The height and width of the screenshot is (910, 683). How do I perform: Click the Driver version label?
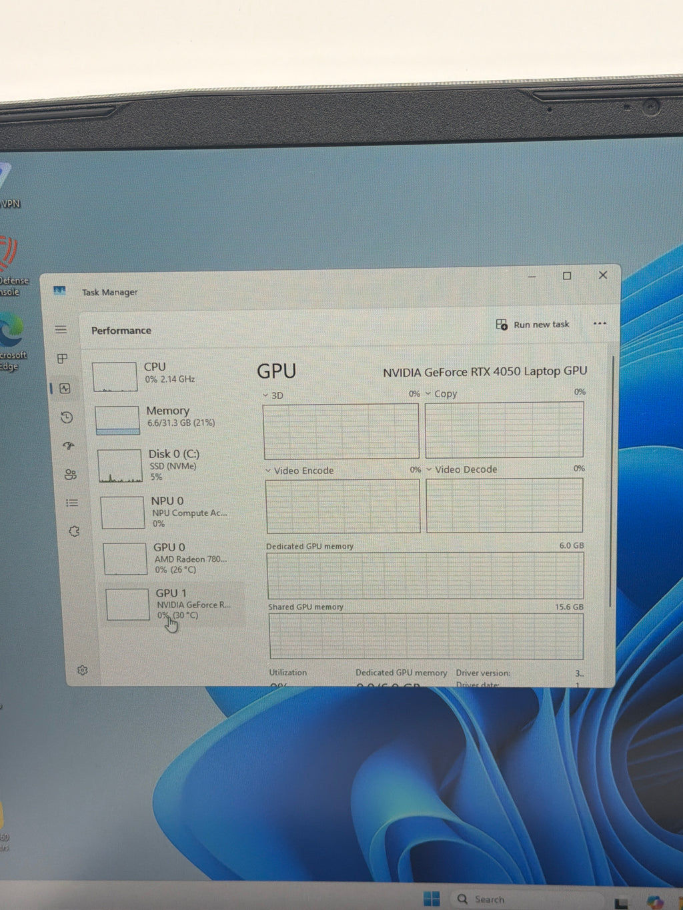coord(483,673)
